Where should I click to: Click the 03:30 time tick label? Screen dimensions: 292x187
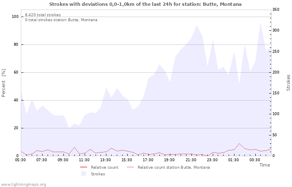[254, 160]
